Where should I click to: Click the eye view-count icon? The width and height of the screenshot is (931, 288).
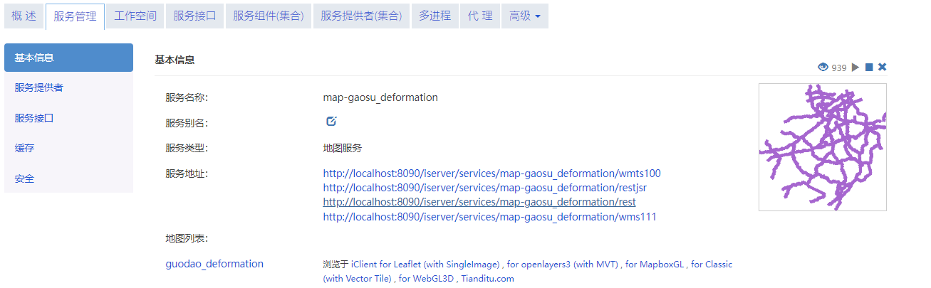823,67
